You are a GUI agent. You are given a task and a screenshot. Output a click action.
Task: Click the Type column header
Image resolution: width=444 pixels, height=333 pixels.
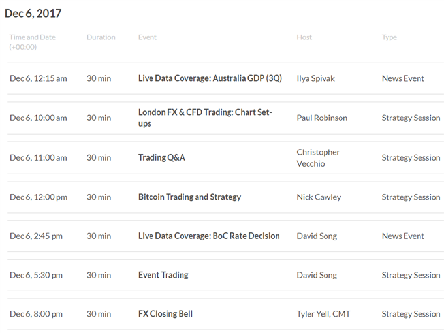(x=389, y=37)
